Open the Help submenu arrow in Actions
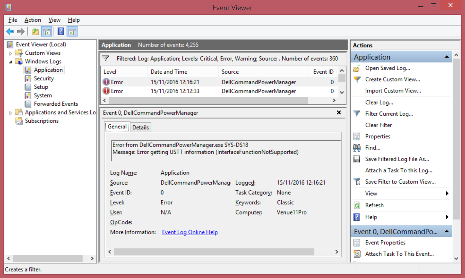 pos(447,217)
